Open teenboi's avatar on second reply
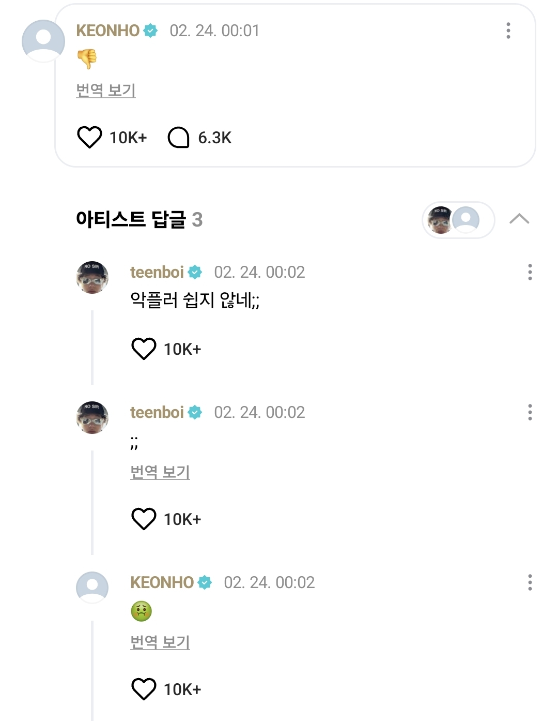 (92, 417)
